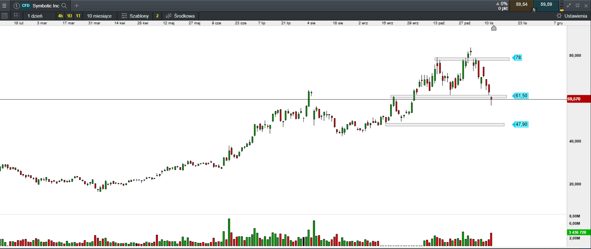Select the 1D interval shortcut

[x=69, y=16]
